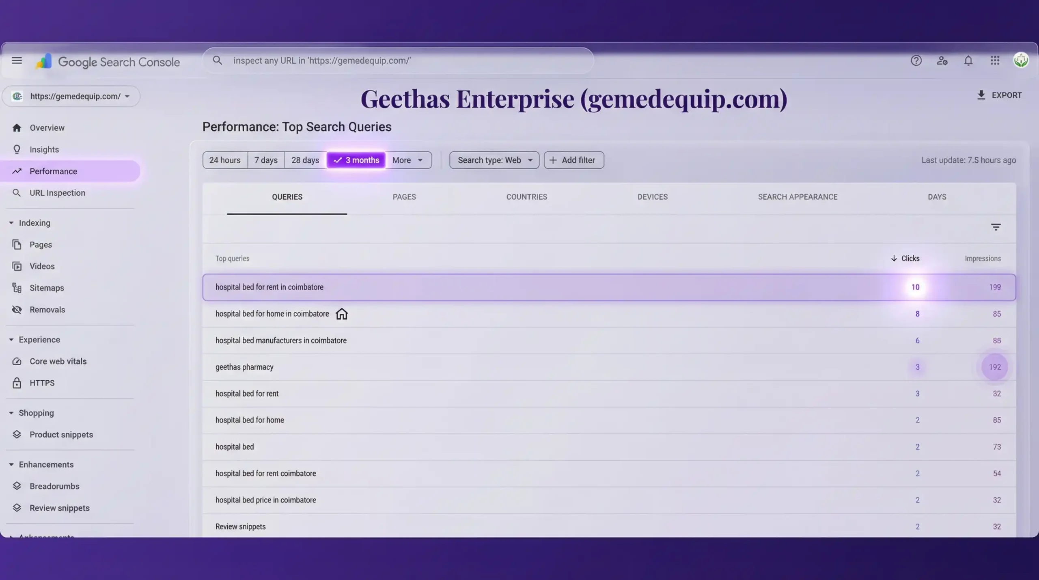This screenshot has height=580, width=1039.
Task: Click the HTTPS lock icon in sidebar
Action: coord(17,382)
